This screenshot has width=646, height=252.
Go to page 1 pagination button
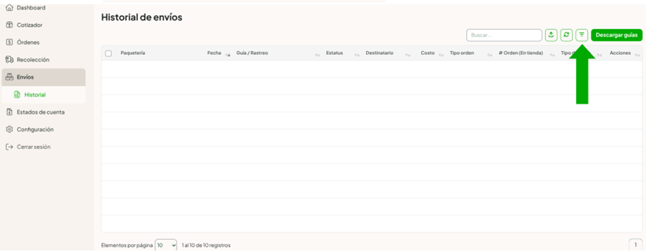coord(636,245)
